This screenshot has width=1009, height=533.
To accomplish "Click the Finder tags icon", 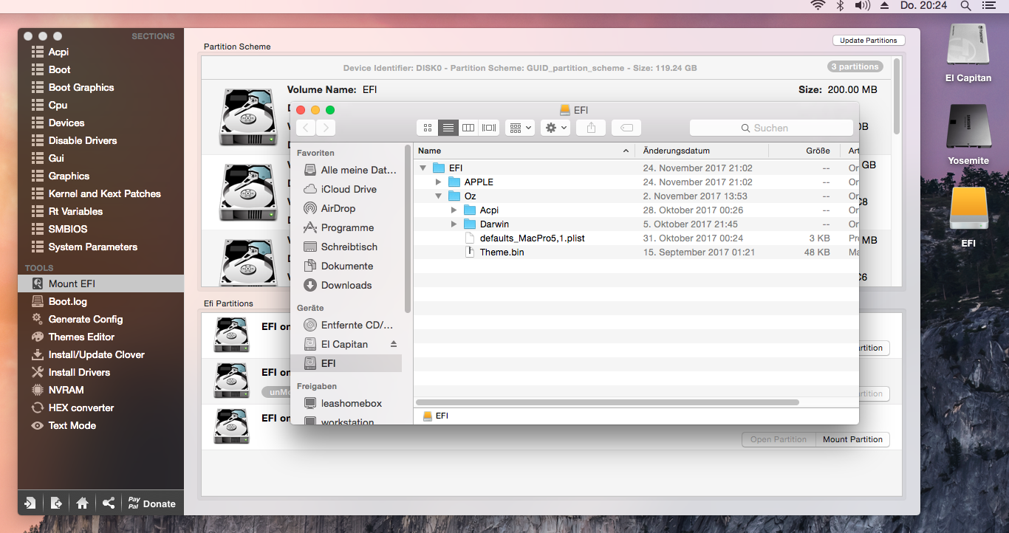I will click(626, 128).
